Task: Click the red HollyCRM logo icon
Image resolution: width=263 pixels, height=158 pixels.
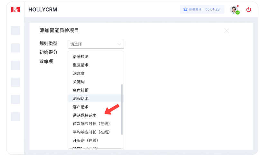Action: [15, 10]
